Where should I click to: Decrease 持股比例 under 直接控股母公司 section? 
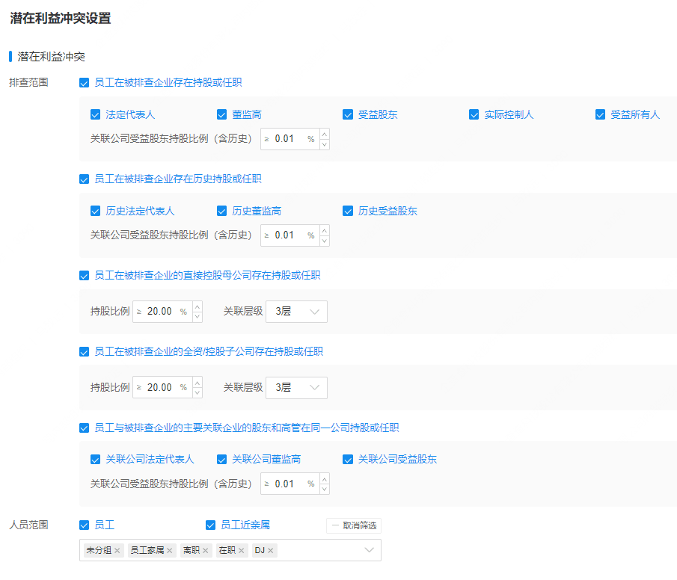pyautogui.click(x=197, y=317)
